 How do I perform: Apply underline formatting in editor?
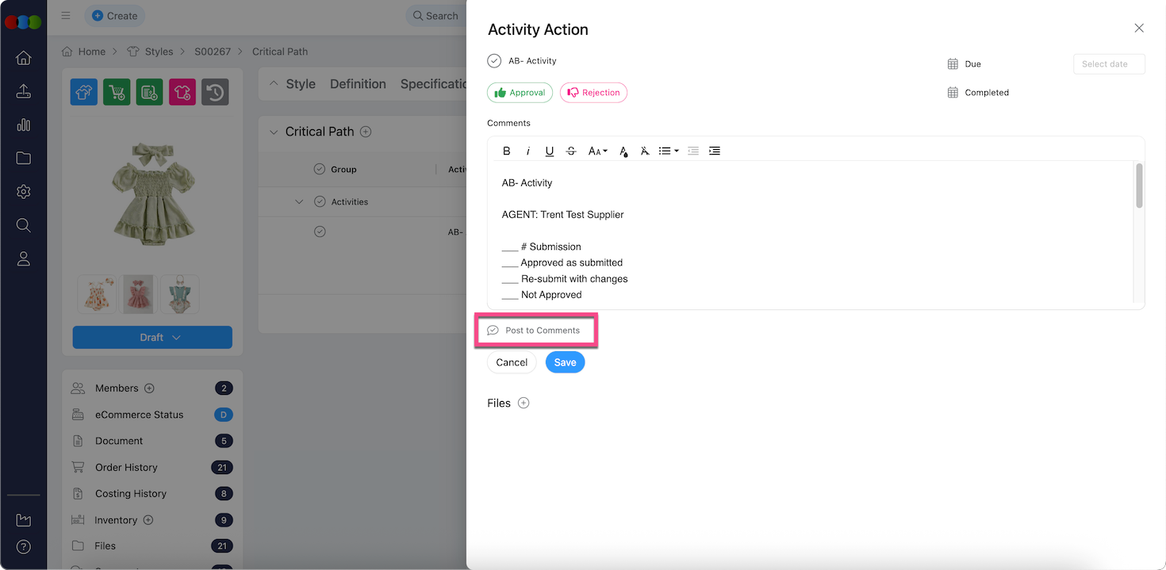coord(550,151)
